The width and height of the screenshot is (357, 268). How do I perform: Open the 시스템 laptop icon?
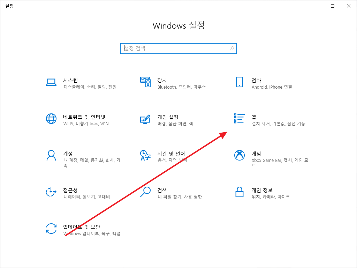[51, 82]
